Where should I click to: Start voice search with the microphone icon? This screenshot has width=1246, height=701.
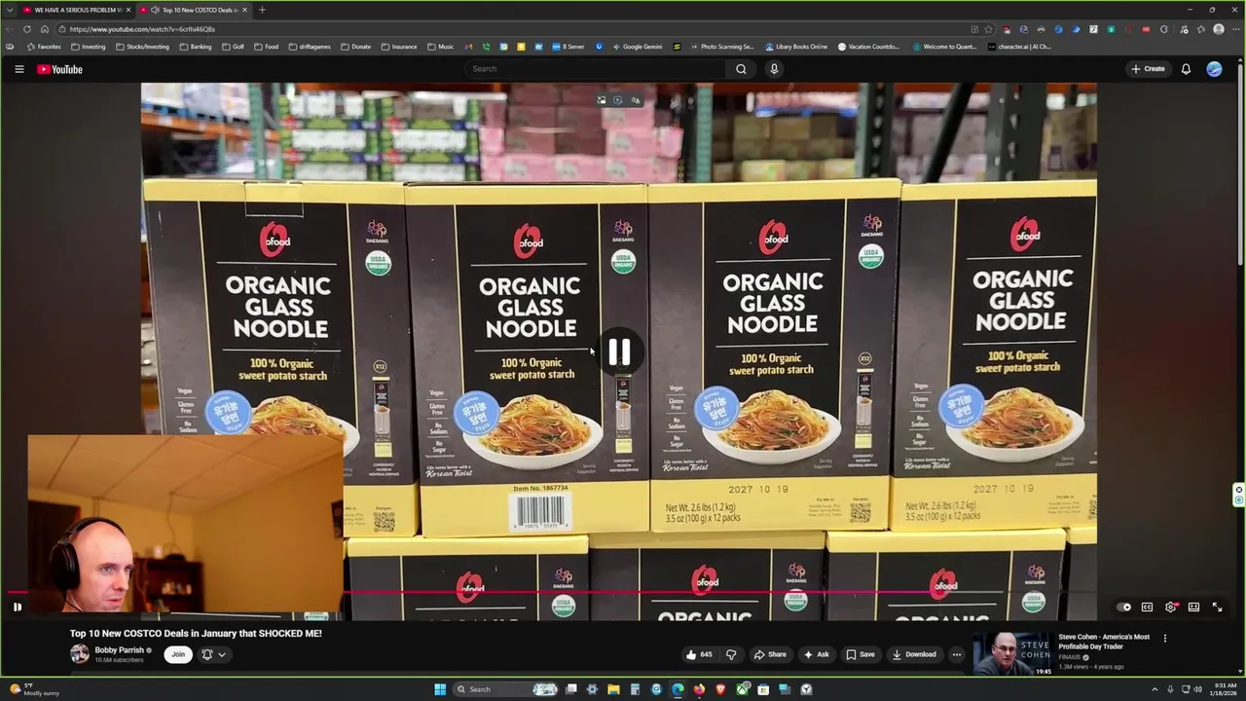pyautogui.click(x=774, y=69)
